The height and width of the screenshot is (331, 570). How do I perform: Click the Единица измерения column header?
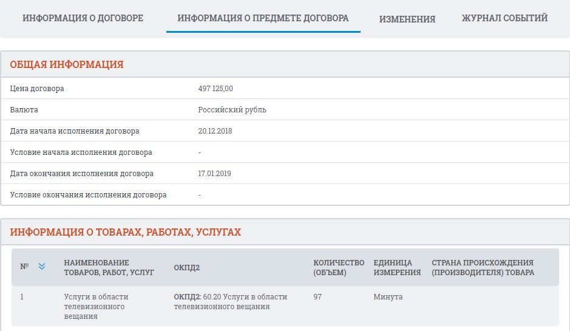[397, 267]
